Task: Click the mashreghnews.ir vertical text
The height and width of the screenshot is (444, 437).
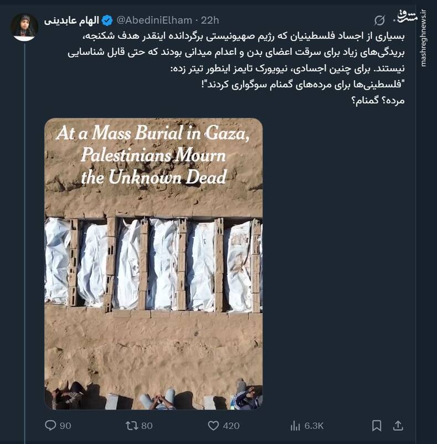Action: [x=424, y=38]
